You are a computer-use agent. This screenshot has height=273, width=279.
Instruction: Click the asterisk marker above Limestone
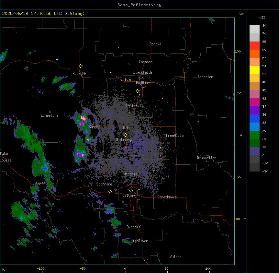[50, 112]
